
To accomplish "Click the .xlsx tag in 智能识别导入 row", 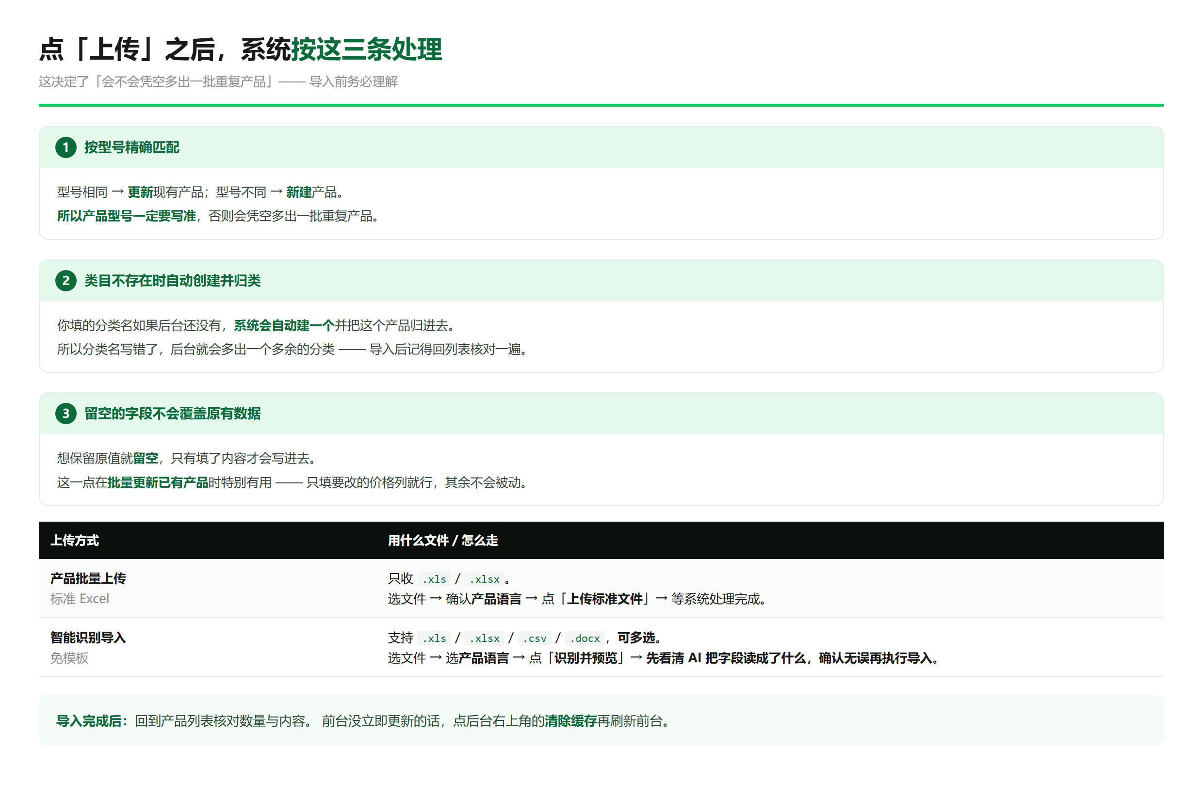I will click(x=484, y=638).
